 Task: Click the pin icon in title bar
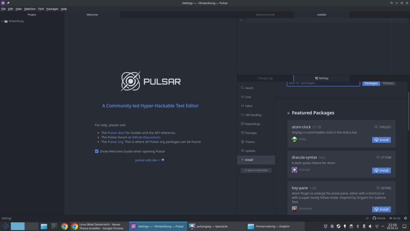tap(8, 3)
